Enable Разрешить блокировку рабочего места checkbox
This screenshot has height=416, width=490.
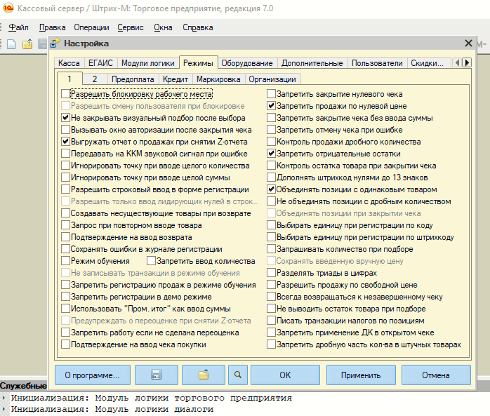tap(66, 93)
